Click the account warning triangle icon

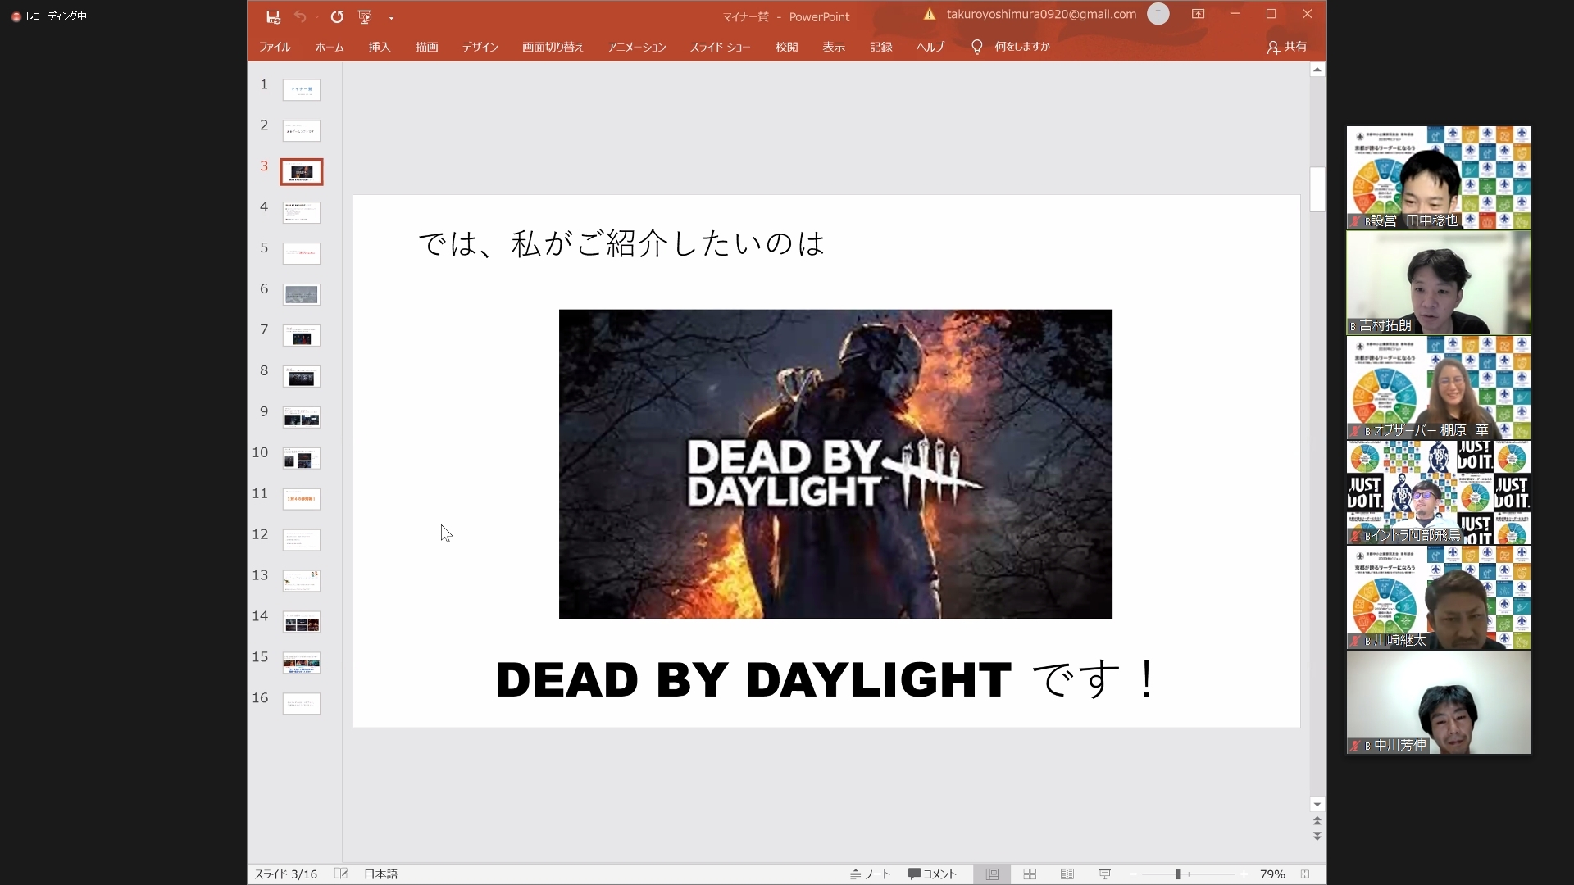929,14
